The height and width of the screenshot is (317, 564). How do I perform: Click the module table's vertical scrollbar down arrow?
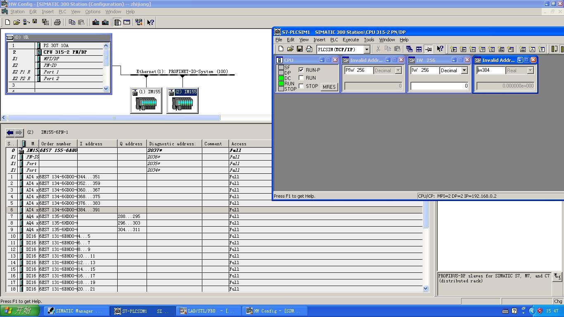pos(426,289)
